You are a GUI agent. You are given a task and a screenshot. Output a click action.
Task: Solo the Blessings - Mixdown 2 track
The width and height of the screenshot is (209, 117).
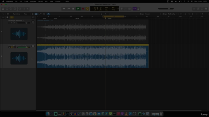click(12, 23)
